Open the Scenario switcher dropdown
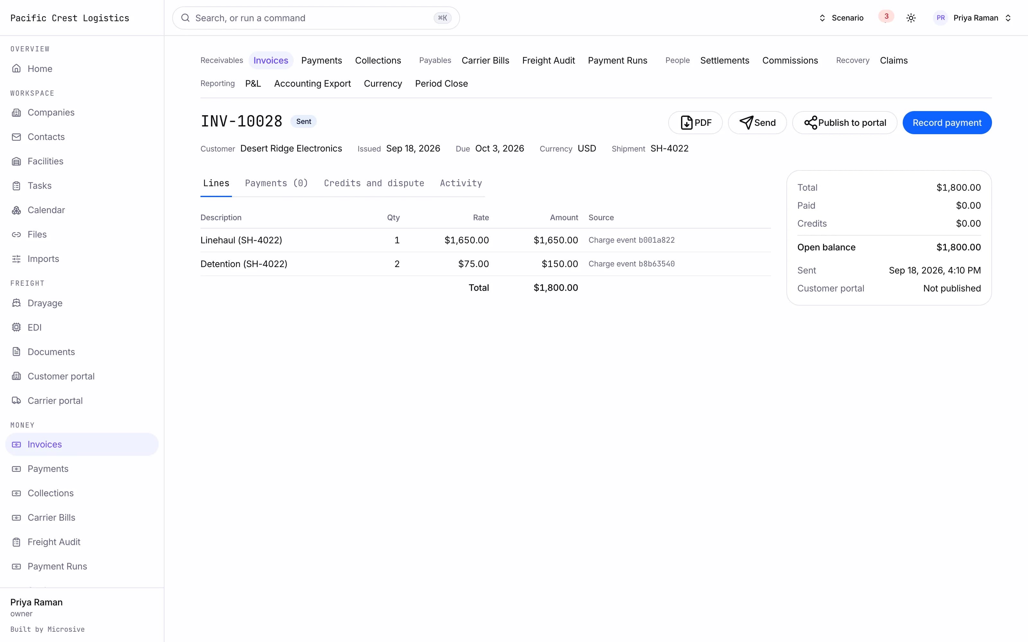The image size is (1028, 642). 841,18
